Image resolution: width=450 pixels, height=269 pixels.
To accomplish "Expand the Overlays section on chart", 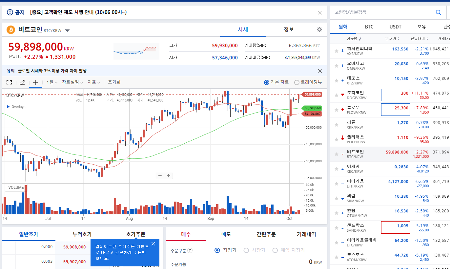I will (16, 107).
